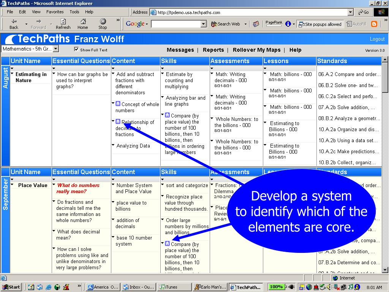Click house icon beside Concept of whole numbers
Image resolution: width=389 pixels, height=292 pixels.
click(x=118, y=103)
